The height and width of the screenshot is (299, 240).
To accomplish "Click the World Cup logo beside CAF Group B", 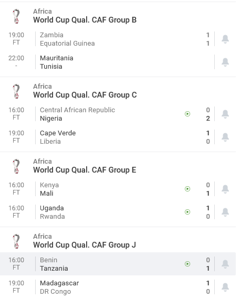I will tap(16, 16).
